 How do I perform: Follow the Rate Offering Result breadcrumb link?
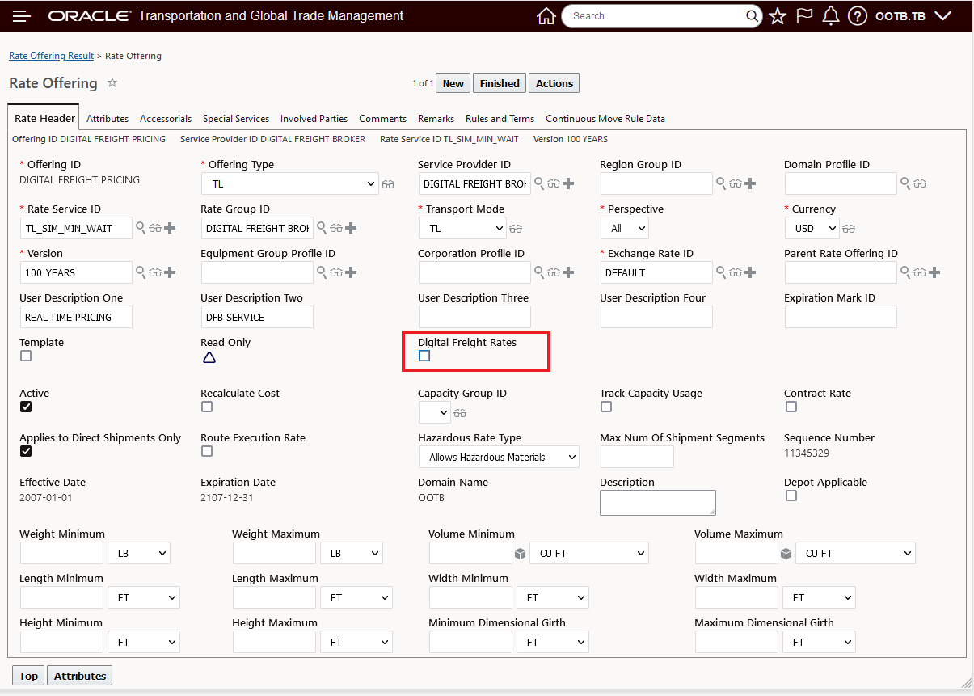[51, 56]
